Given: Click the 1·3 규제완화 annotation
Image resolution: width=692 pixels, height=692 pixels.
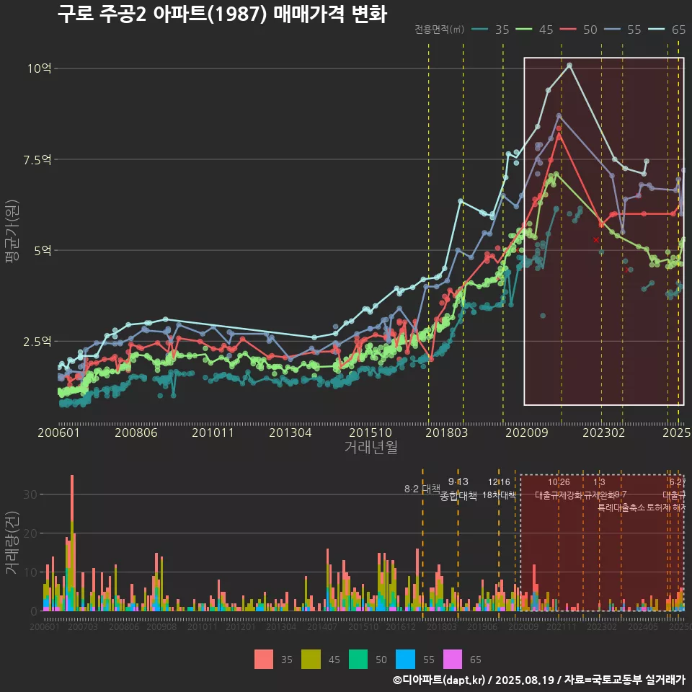Looking at the screenshot, I should (x=599, y=489).
